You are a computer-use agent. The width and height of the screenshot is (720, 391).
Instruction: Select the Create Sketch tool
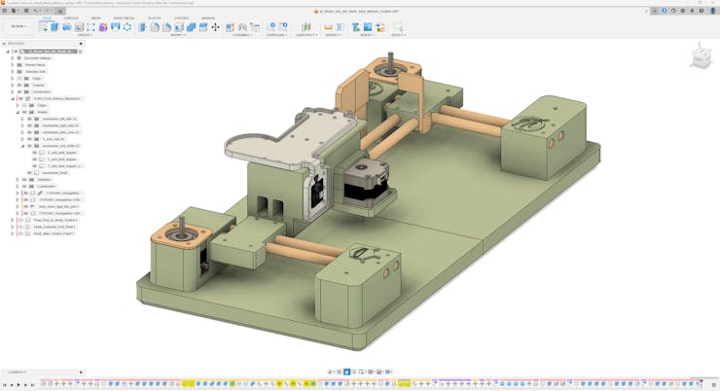pos(44,27)
